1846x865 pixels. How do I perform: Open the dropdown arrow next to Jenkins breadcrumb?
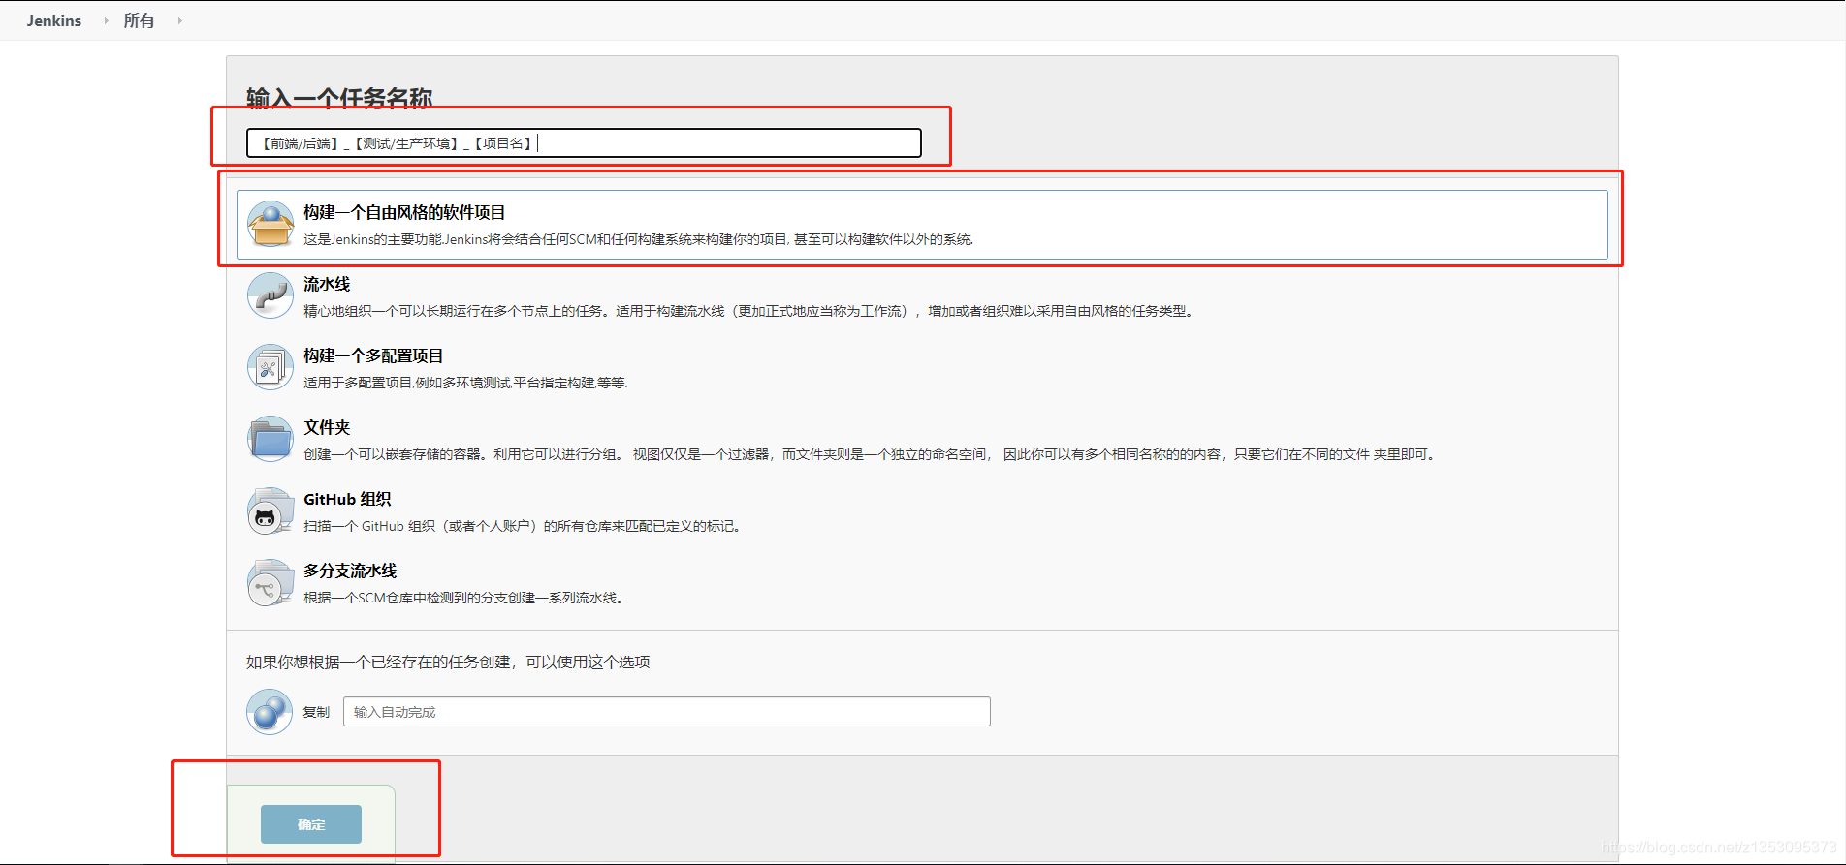[106, 20]
